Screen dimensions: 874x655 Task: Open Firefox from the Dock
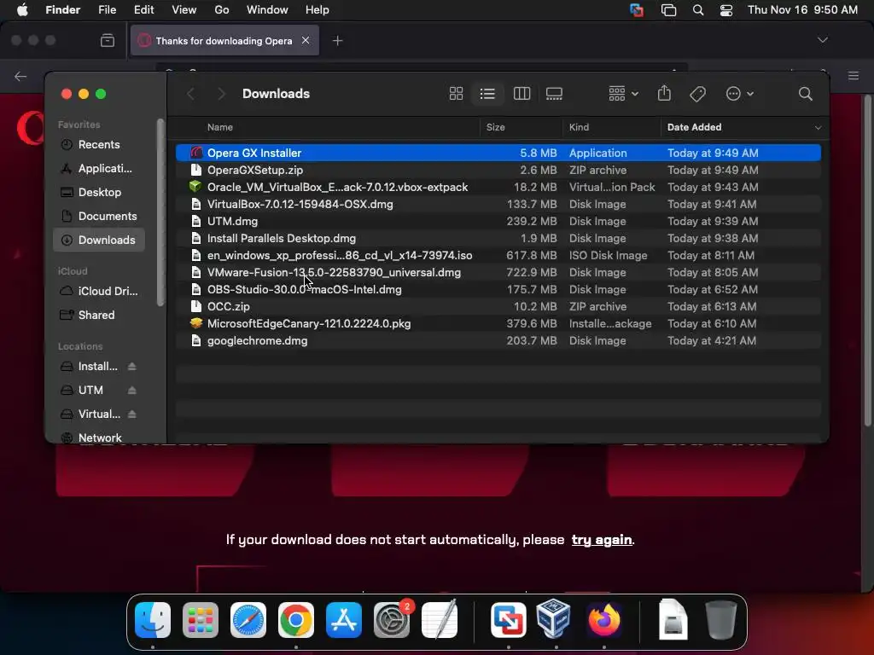(x=604, y=619)
